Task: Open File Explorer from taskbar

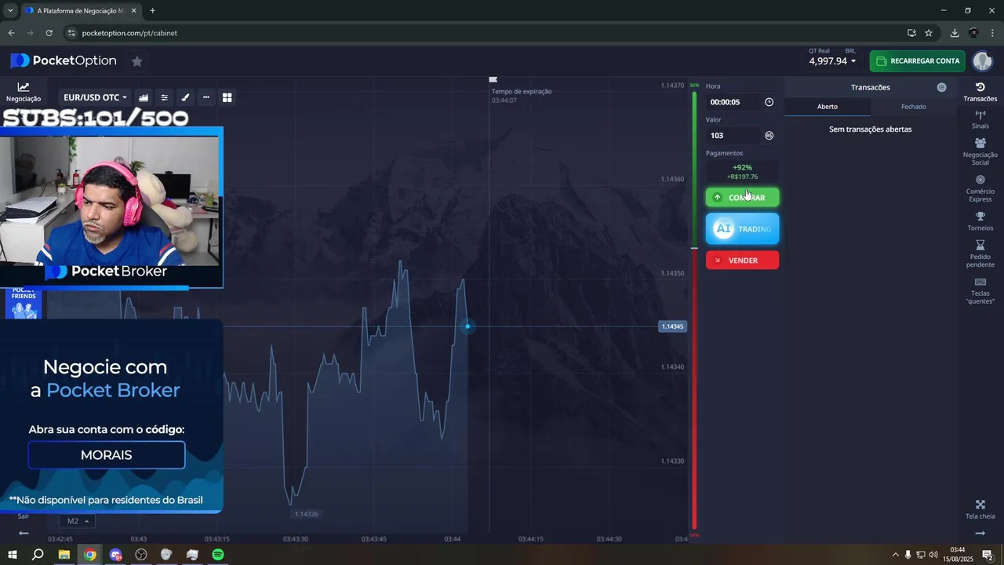Action: (64, 555)
